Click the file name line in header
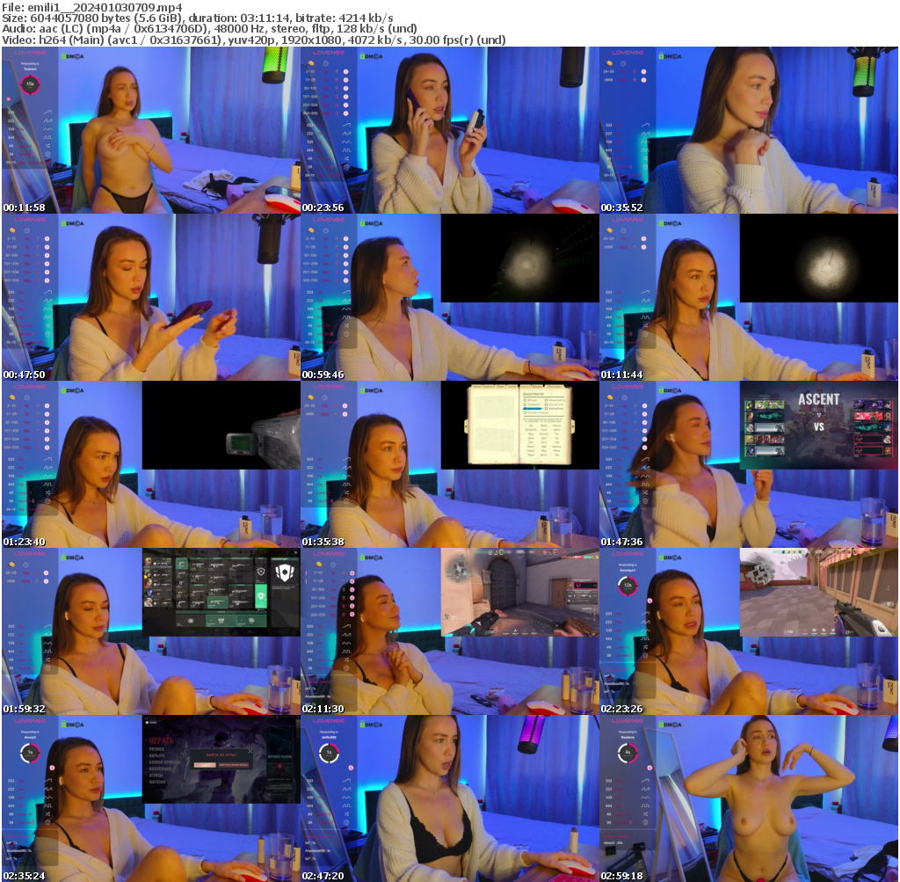Image resolution: width=900 pixels, height=882 pixels. [92, 7]
